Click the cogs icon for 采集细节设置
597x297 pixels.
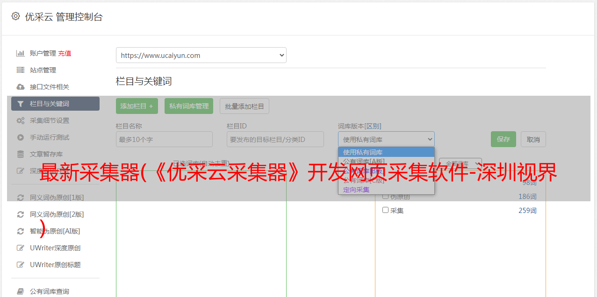tap(20, 120)
